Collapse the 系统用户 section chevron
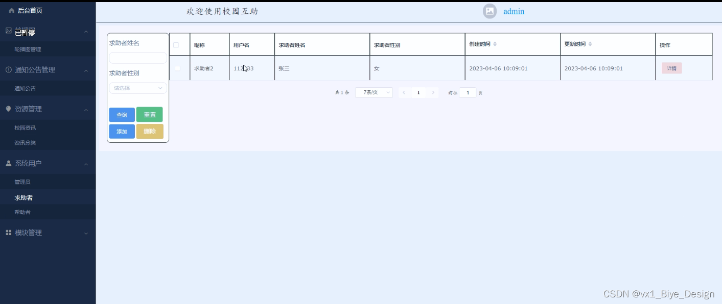The image size is (722, 304). click(86, 164)
